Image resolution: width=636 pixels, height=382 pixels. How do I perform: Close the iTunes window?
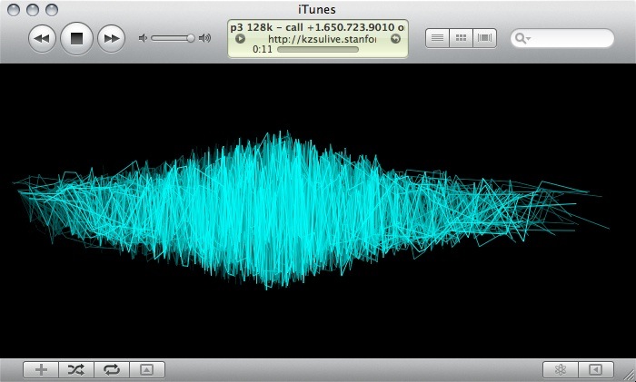click(x=14, y=10)
